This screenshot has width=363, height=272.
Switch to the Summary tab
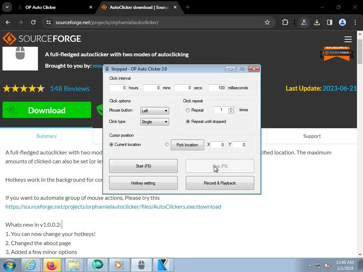click(46, 136)
